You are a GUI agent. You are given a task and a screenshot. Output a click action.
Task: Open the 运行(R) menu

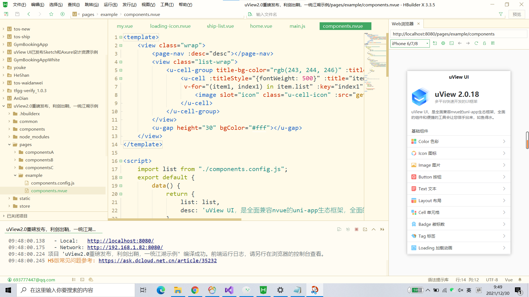[x=110, y=5]
